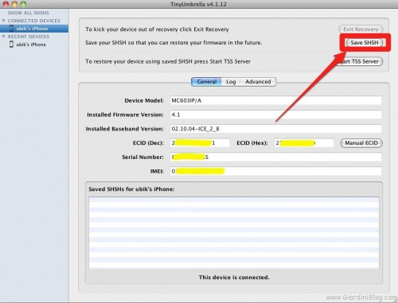
Task: Click the Exit Recovery button
Action: (361, 29)
